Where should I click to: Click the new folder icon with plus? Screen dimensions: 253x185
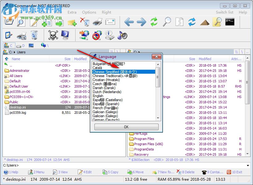[x=72, y=22]
